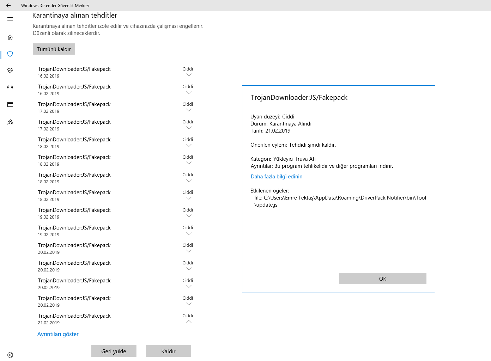Screen dimensions: 491x361
Task: Expand the chevron of the last 20.02.2019 threat
Action: [x=189, y=304]
